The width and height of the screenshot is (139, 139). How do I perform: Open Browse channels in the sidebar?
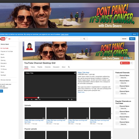pyautogui.click(x=6, y=80)
